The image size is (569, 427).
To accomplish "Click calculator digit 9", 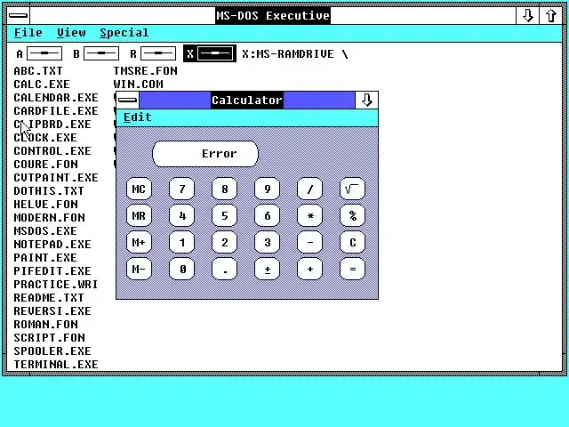I will 267,189.
